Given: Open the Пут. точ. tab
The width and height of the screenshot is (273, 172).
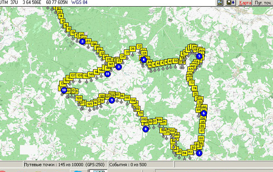Looking at the screenshot, I should (x=263, y=3).
